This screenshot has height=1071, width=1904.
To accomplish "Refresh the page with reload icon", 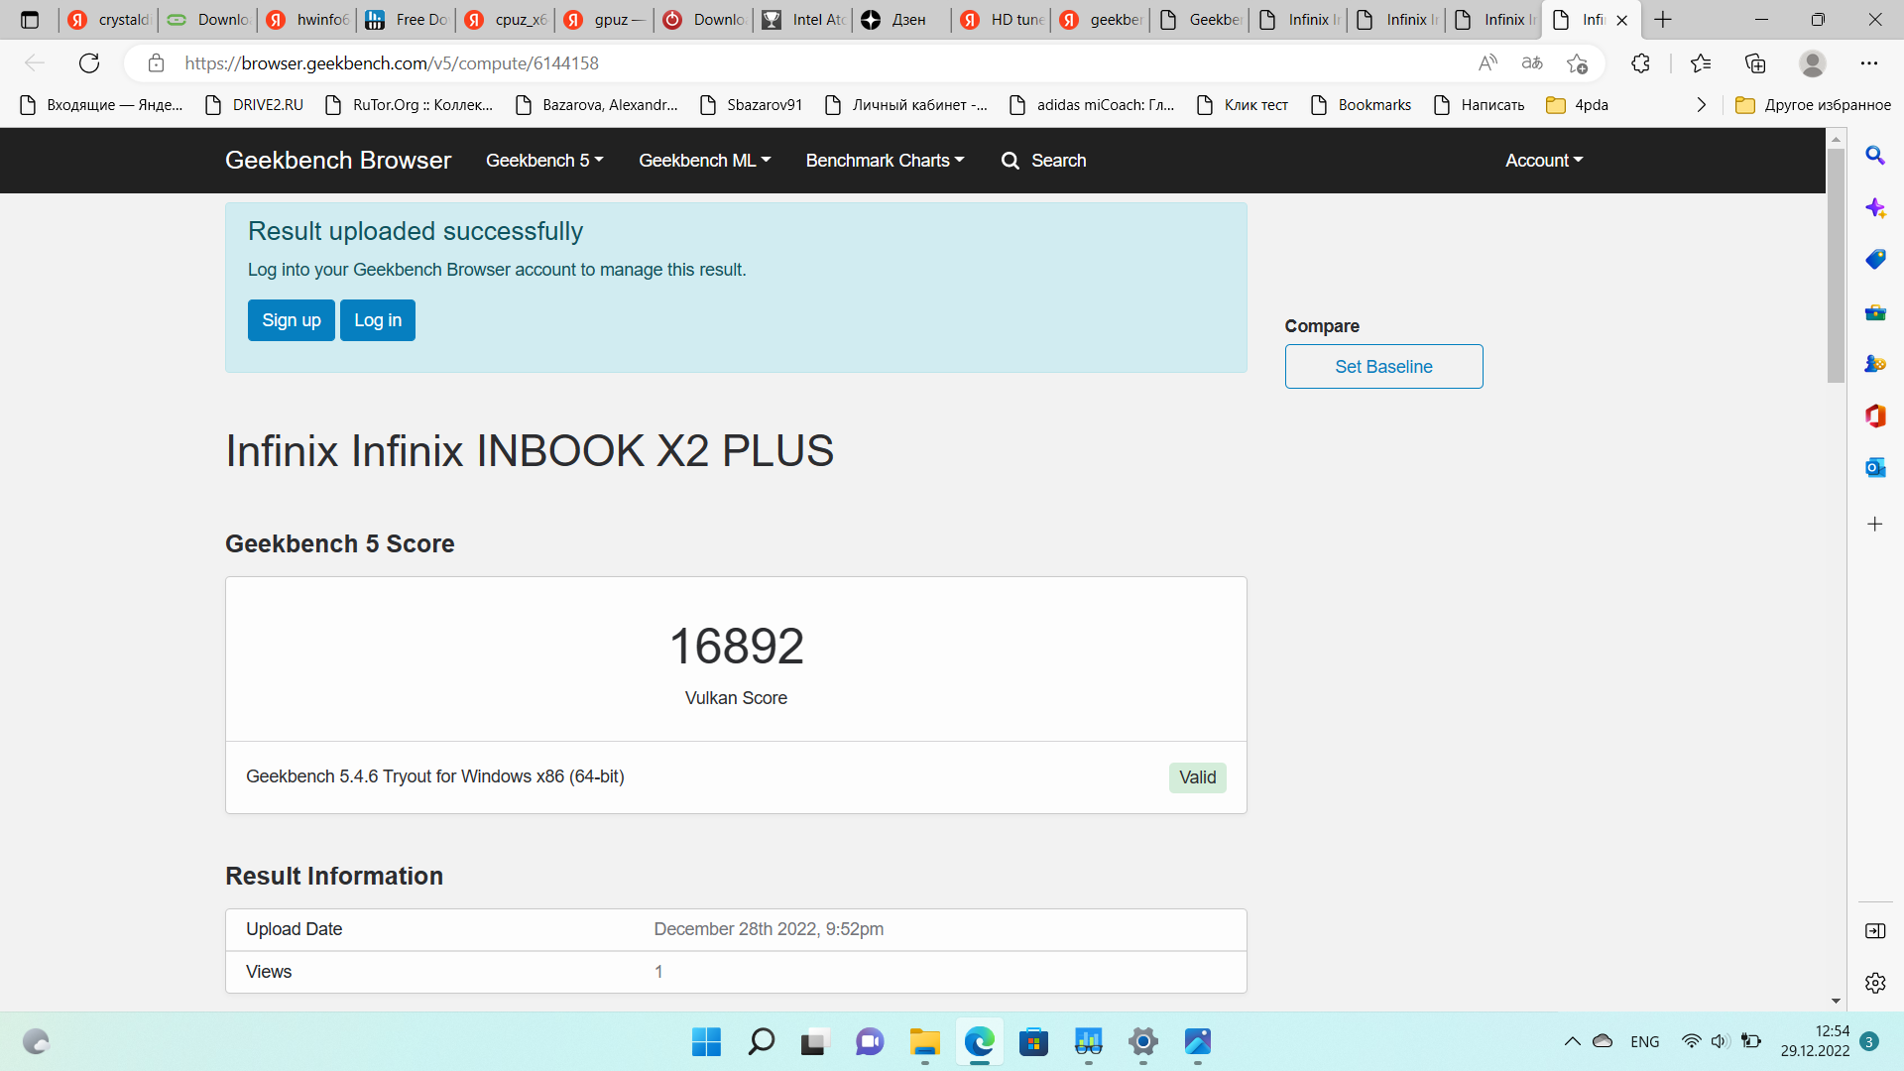I will [89, 63].
